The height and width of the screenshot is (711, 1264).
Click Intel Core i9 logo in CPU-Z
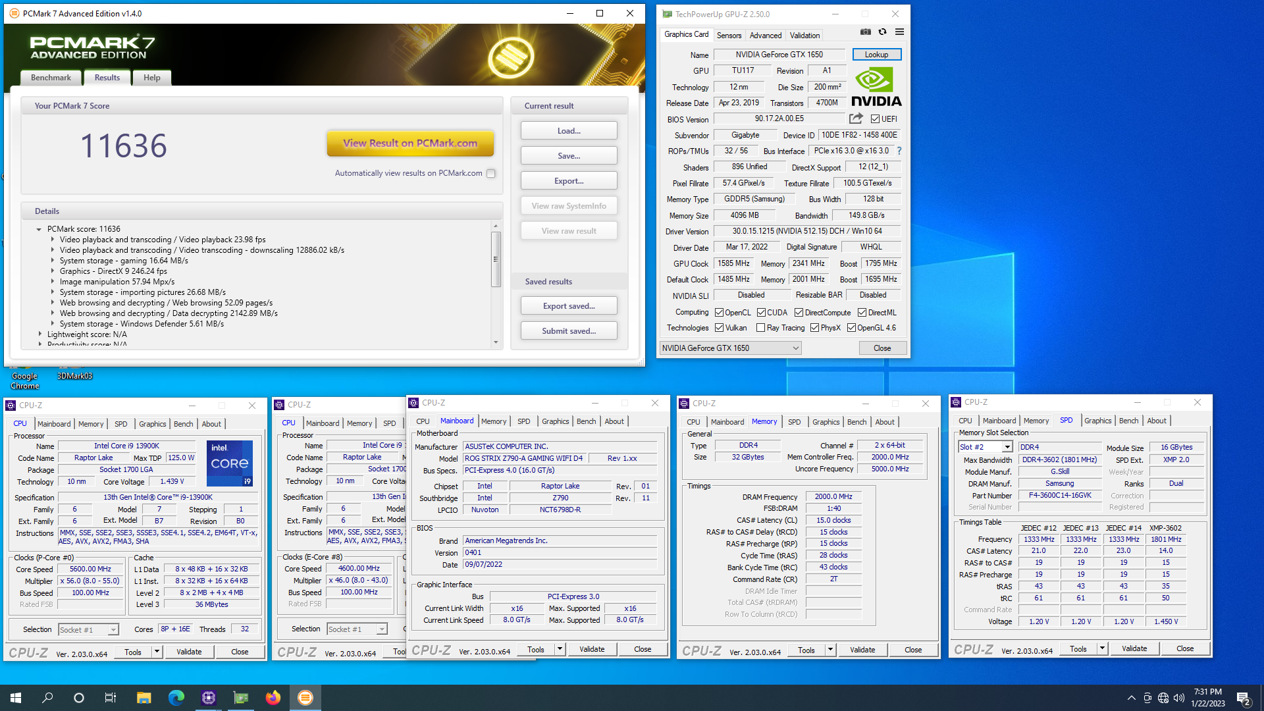(229, 463)
